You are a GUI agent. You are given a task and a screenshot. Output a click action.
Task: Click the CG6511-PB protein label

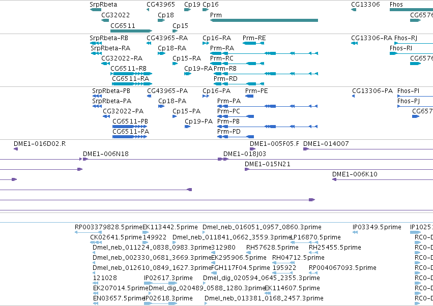click(x=130, y=121)
